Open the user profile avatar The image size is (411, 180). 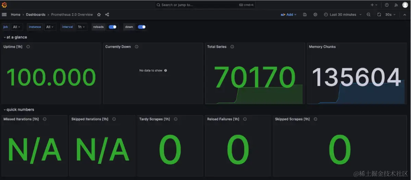[x=405, y=5]
